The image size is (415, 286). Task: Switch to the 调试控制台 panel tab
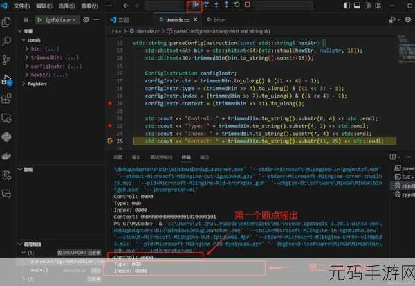pos(161,157)
